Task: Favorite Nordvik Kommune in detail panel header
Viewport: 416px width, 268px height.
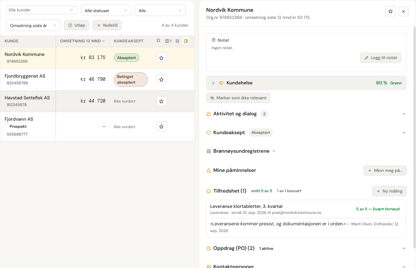Action: click(x=390, y=11)
